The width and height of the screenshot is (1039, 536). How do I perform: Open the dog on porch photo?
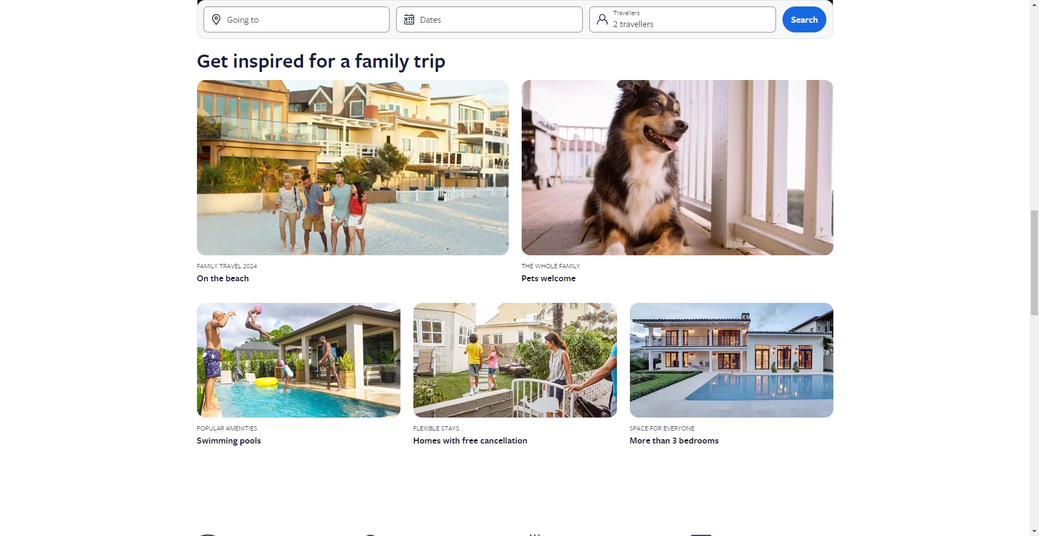point(678,168)
